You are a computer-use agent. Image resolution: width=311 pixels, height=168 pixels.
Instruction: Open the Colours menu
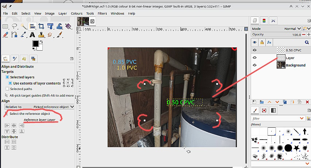coord(77,13)
